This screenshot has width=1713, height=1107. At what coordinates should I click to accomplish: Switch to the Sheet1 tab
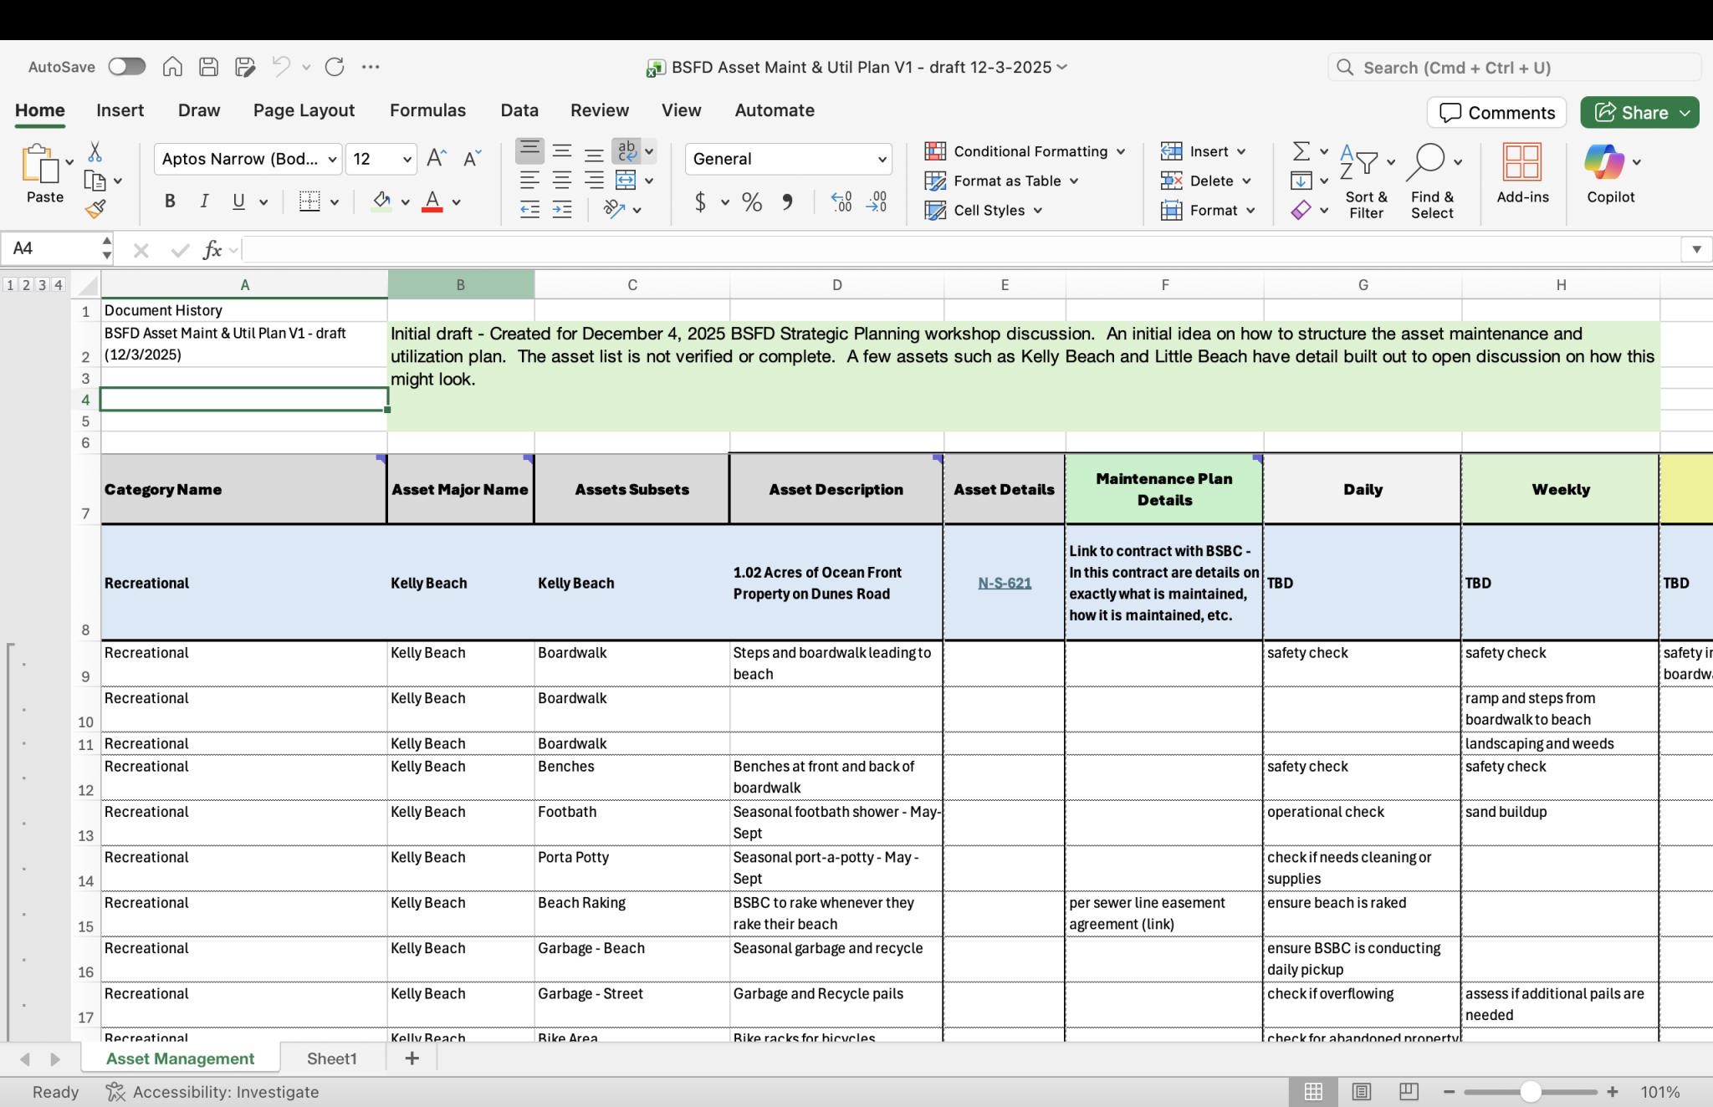331,1059
